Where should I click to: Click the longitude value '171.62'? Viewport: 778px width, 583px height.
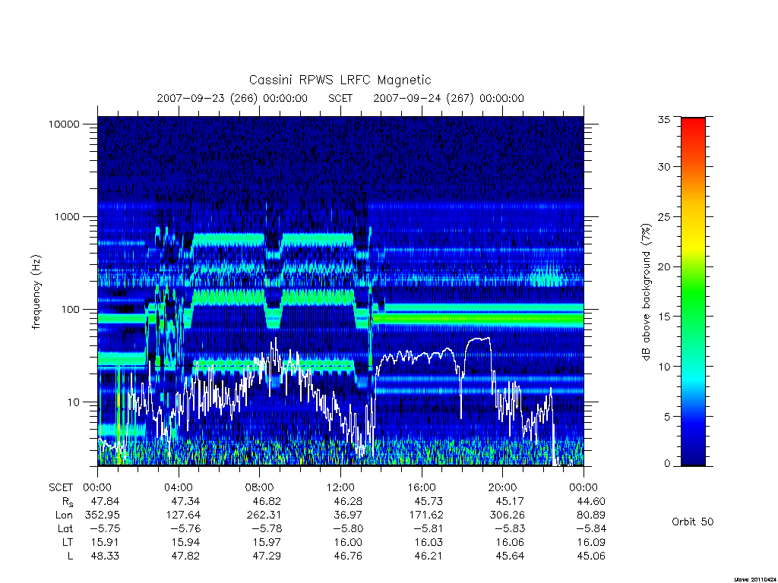pyautogui.click(x=426, y=515)
